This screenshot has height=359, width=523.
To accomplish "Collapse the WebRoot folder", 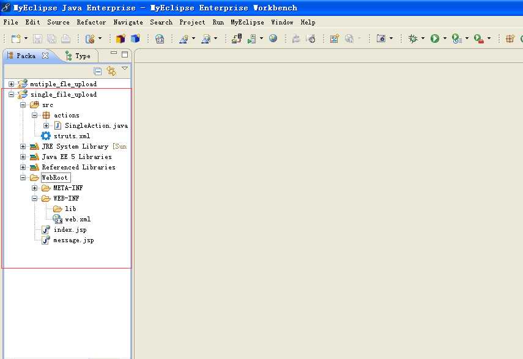I will [x=23, y=177].
